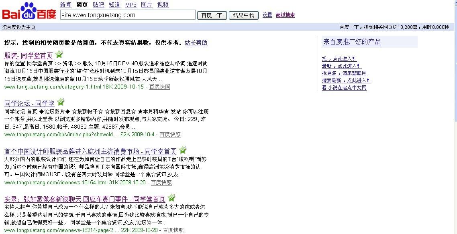Viewport: 457px width, 234px height.
Task: Click star icon beside 服装- 同学堂首页 result
Action: point(59,54)
